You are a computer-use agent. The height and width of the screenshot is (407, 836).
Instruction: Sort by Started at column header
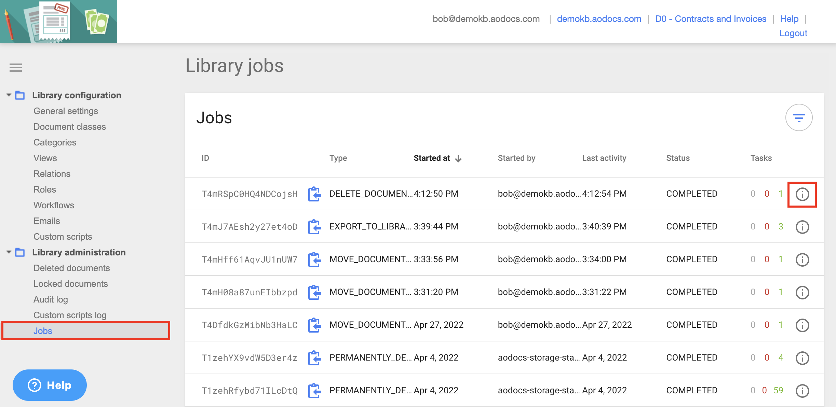[432, 158]
